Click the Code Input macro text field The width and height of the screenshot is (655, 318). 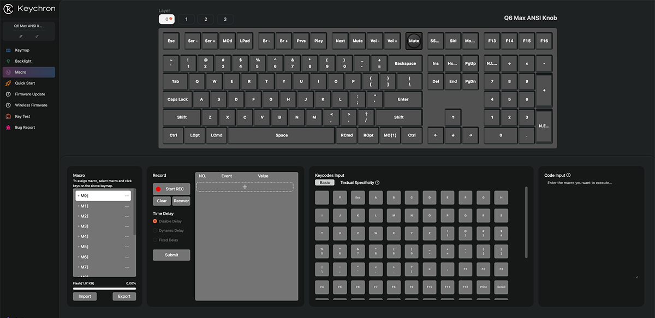tap(591, 229)
